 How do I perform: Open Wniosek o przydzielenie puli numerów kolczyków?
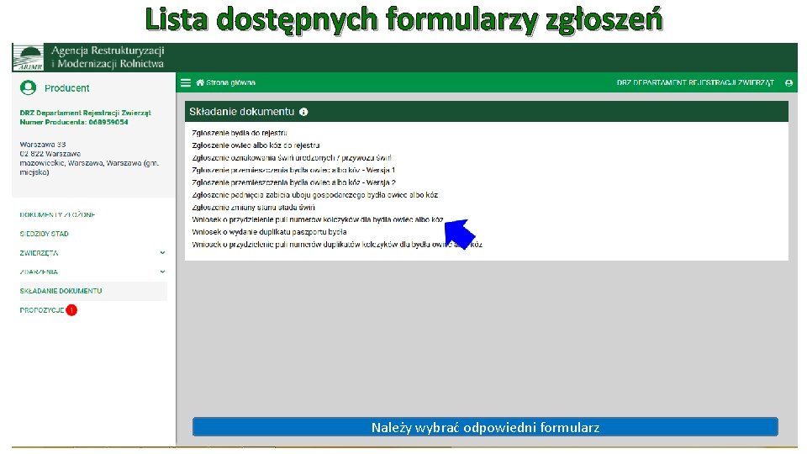(x=318, y=219)
